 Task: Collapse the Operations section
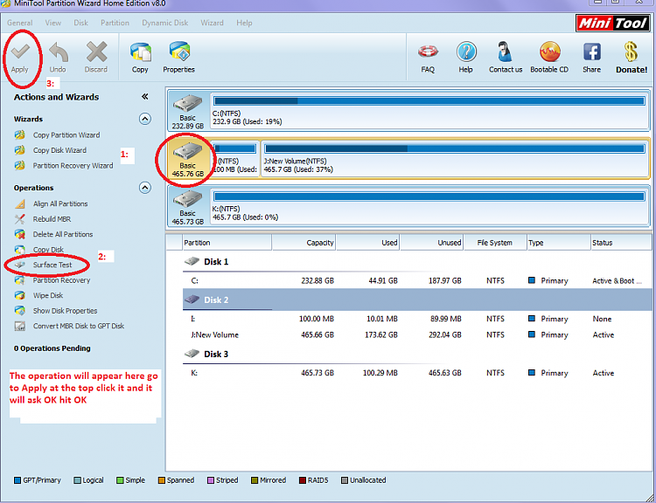tap(144, 188)
